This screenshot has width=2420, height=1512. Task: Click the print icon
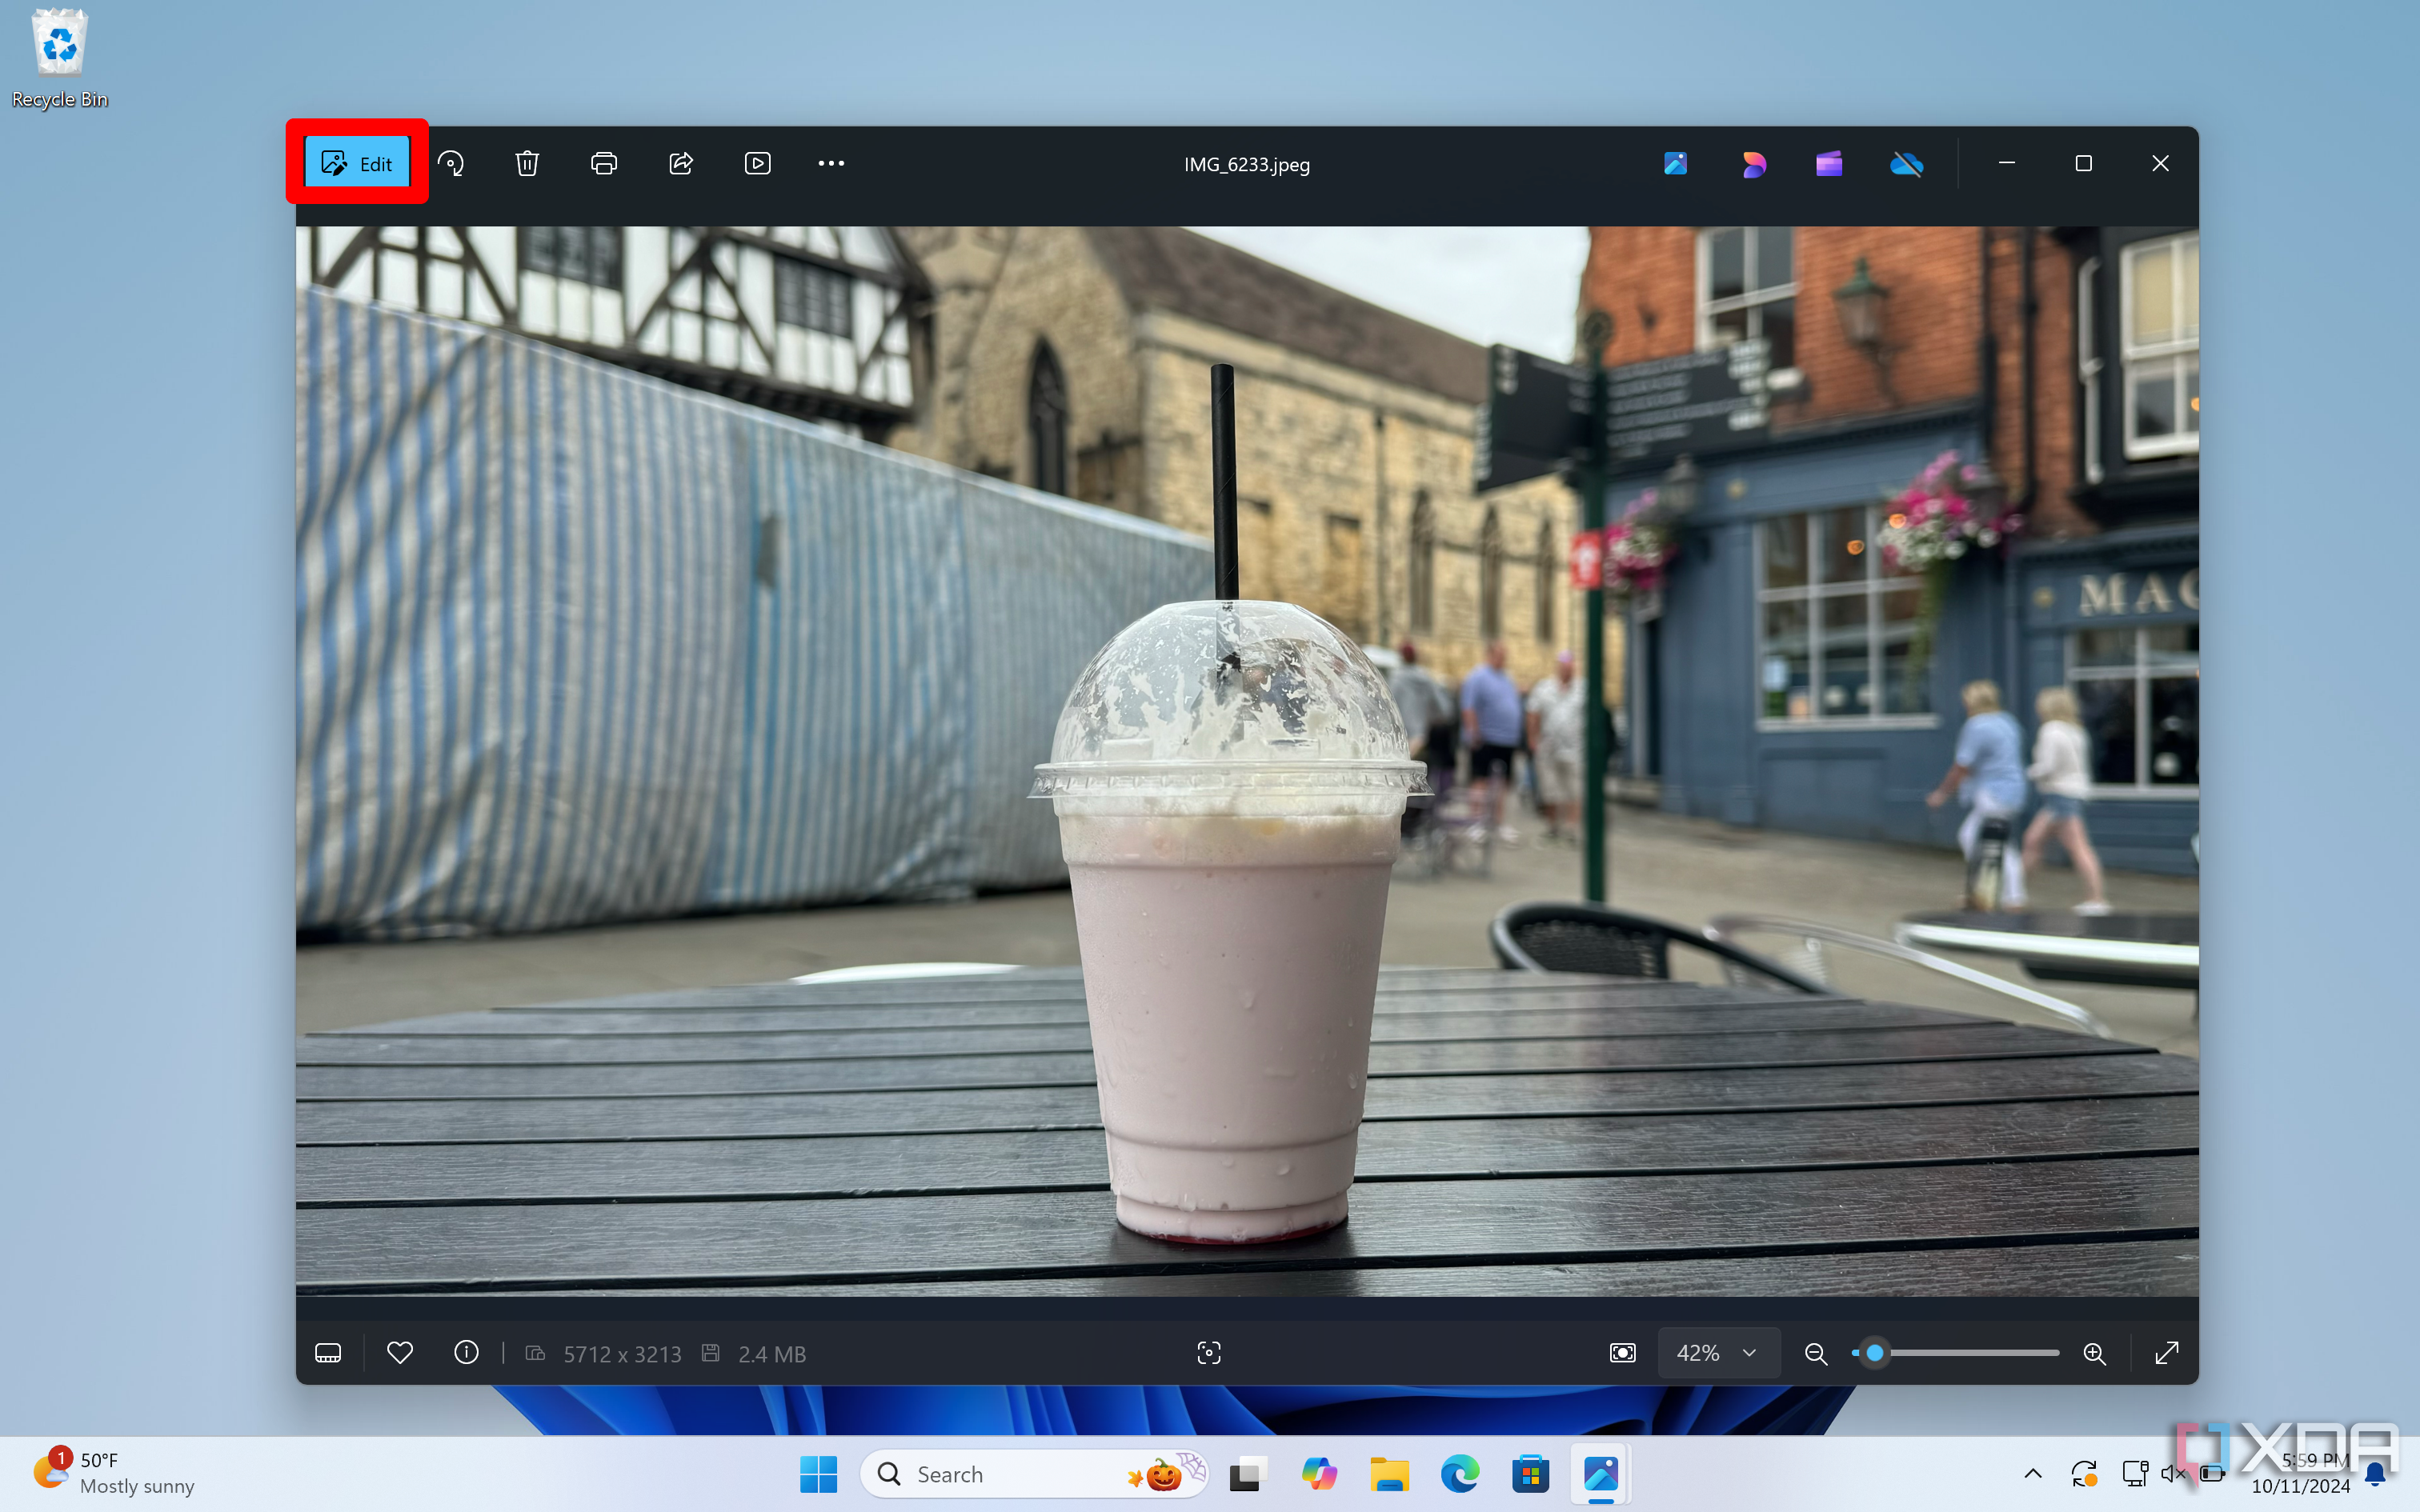point(604,162)
